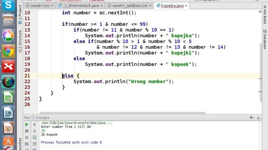Click dump threads icon in Run panel
Image resolution: width=268 pixels, height=150 pixels.
tap(27, 144)
